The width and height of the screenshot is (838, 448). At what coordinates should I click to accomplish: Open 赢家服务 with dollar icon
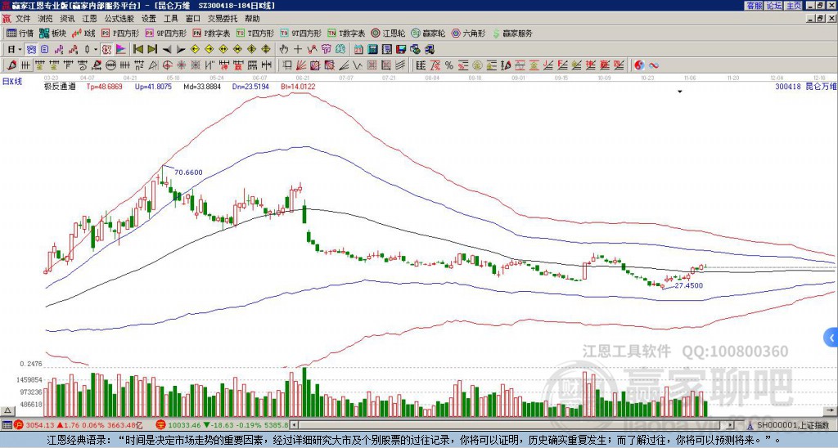(512, 33)
